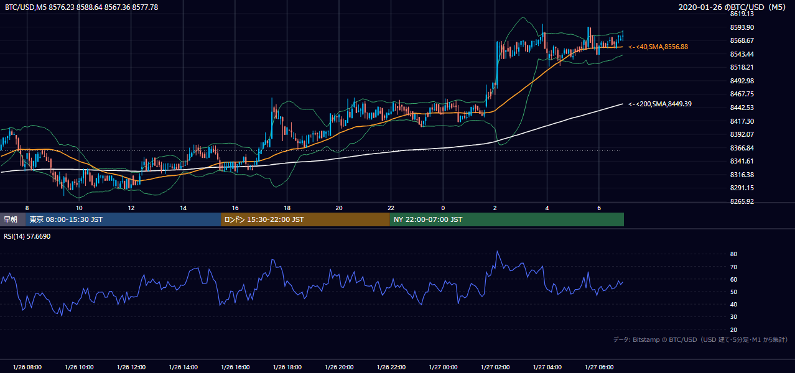The image size is (795, 373).
Task: Click time label 1/26 10:00
Action: (79, 367)
